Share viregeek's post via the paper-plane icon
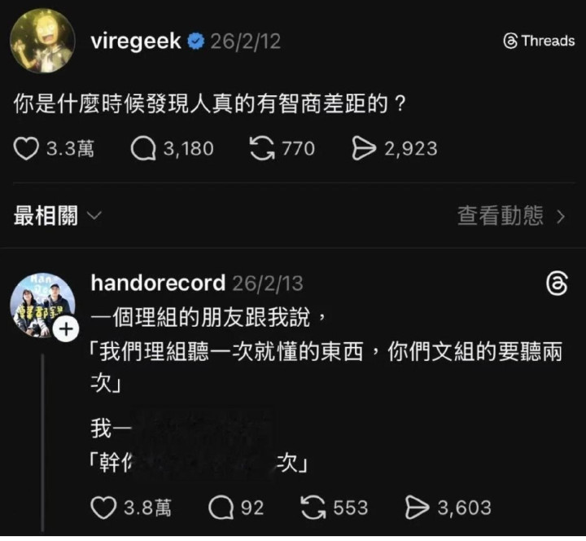Image resolution: width=586 pixels, height=541 pixels. (364, 149)
